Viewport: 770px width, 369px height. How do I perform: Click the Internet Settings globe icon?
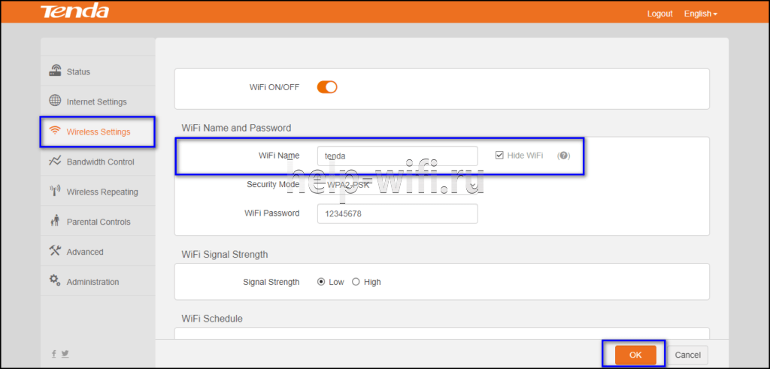(x=55, y=101)
